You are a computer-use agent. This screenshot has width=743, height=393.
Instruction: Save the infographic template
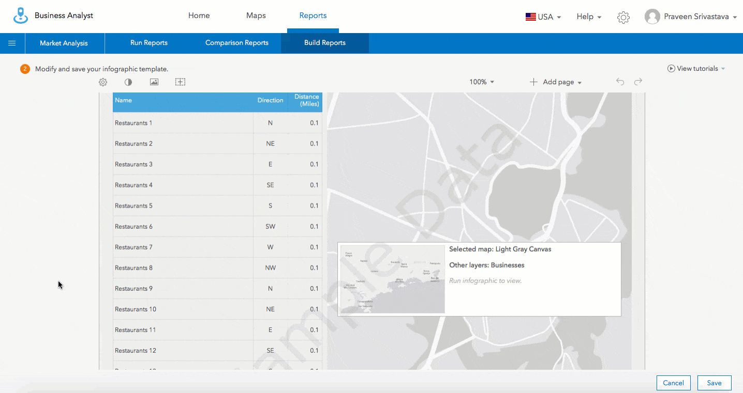pyautogui.click(x=715, y=383)
